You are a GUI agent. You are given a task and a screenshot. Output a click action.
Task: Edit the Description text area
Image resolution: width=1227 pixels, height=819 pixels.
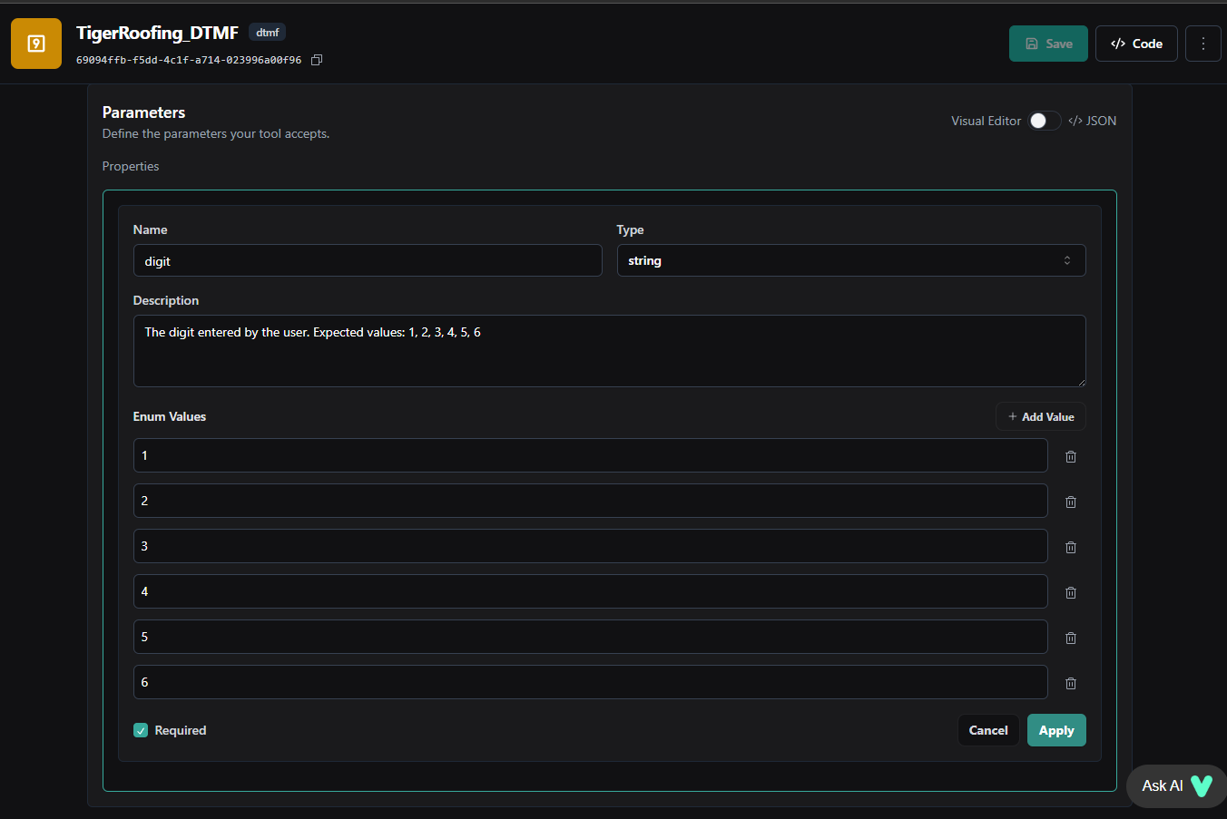[x=610, y=351]
